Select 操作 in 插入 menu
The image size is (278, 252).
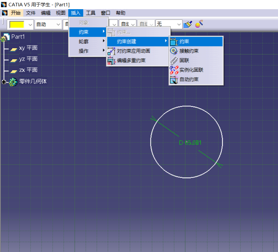pyautogui.click(x=88, y=51)
